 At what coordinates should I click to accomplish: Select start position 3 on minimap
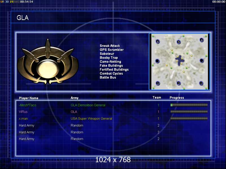tap(158, 83)
